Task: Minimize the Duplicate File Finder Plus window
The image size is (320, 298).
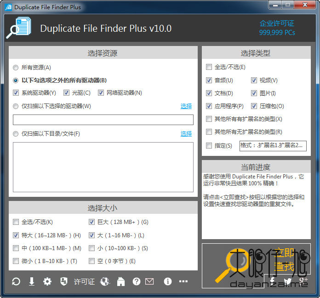Action: 275,5
